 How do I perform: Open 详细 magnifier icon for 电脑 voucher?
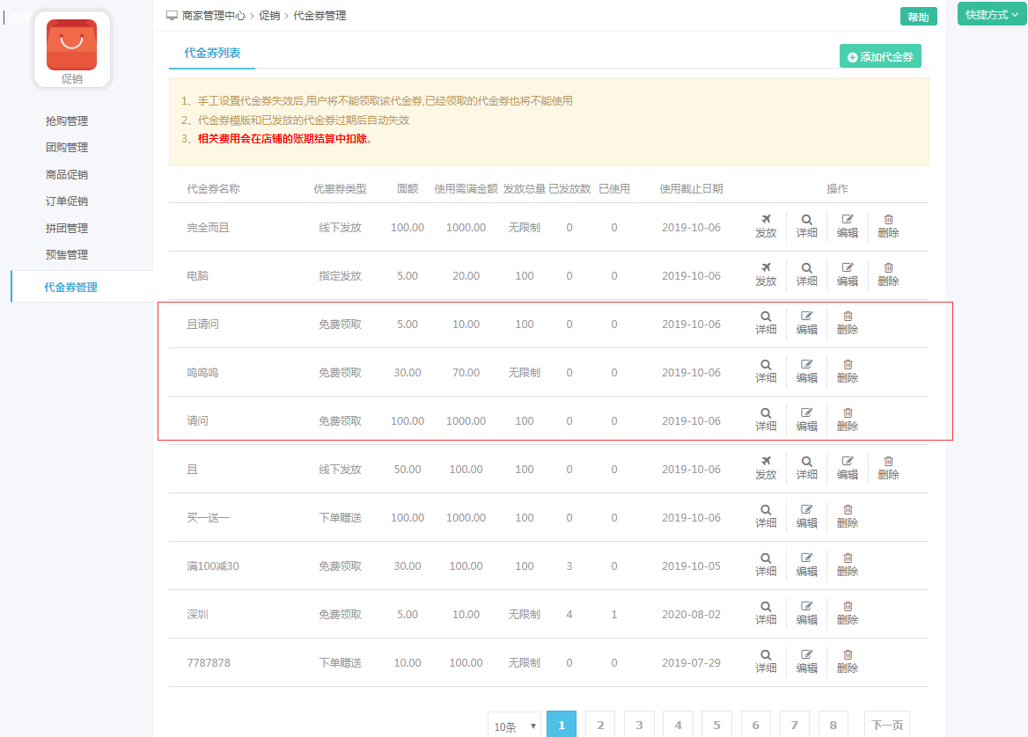point(806,274)
